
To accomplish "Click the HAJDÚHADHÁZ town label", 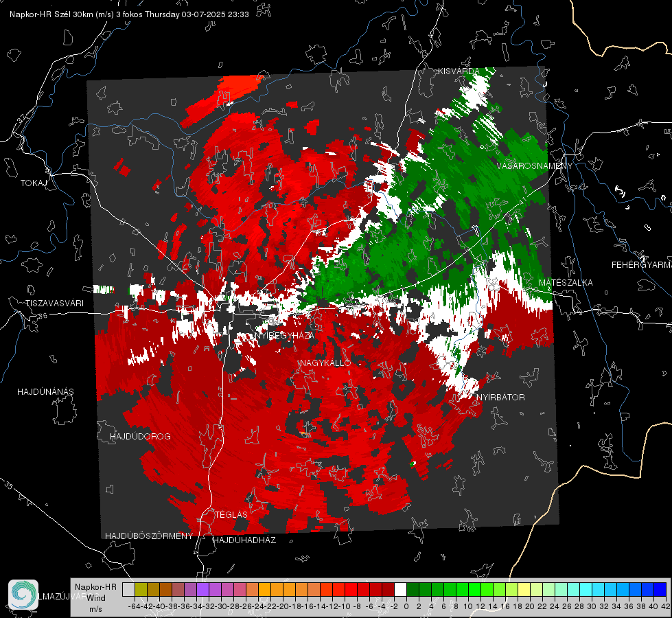I will tap(244, 540).
